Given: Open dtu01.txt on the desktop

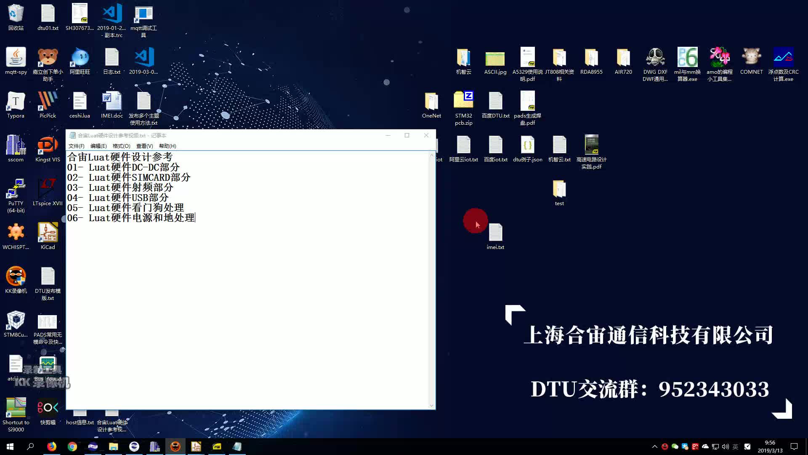Looking at the screenshot, I should [x=48, y=17].
